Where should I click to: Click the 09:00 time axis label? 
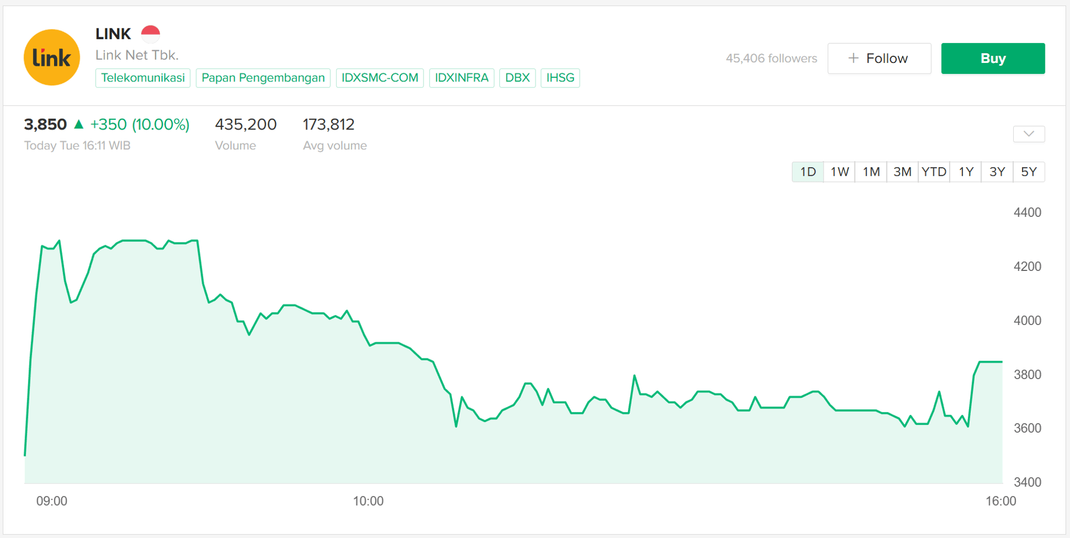[52, 501]
